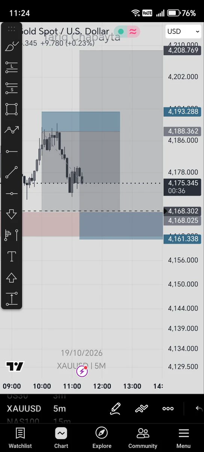
Task: Select the brush drawing tool
Action: 11,46
